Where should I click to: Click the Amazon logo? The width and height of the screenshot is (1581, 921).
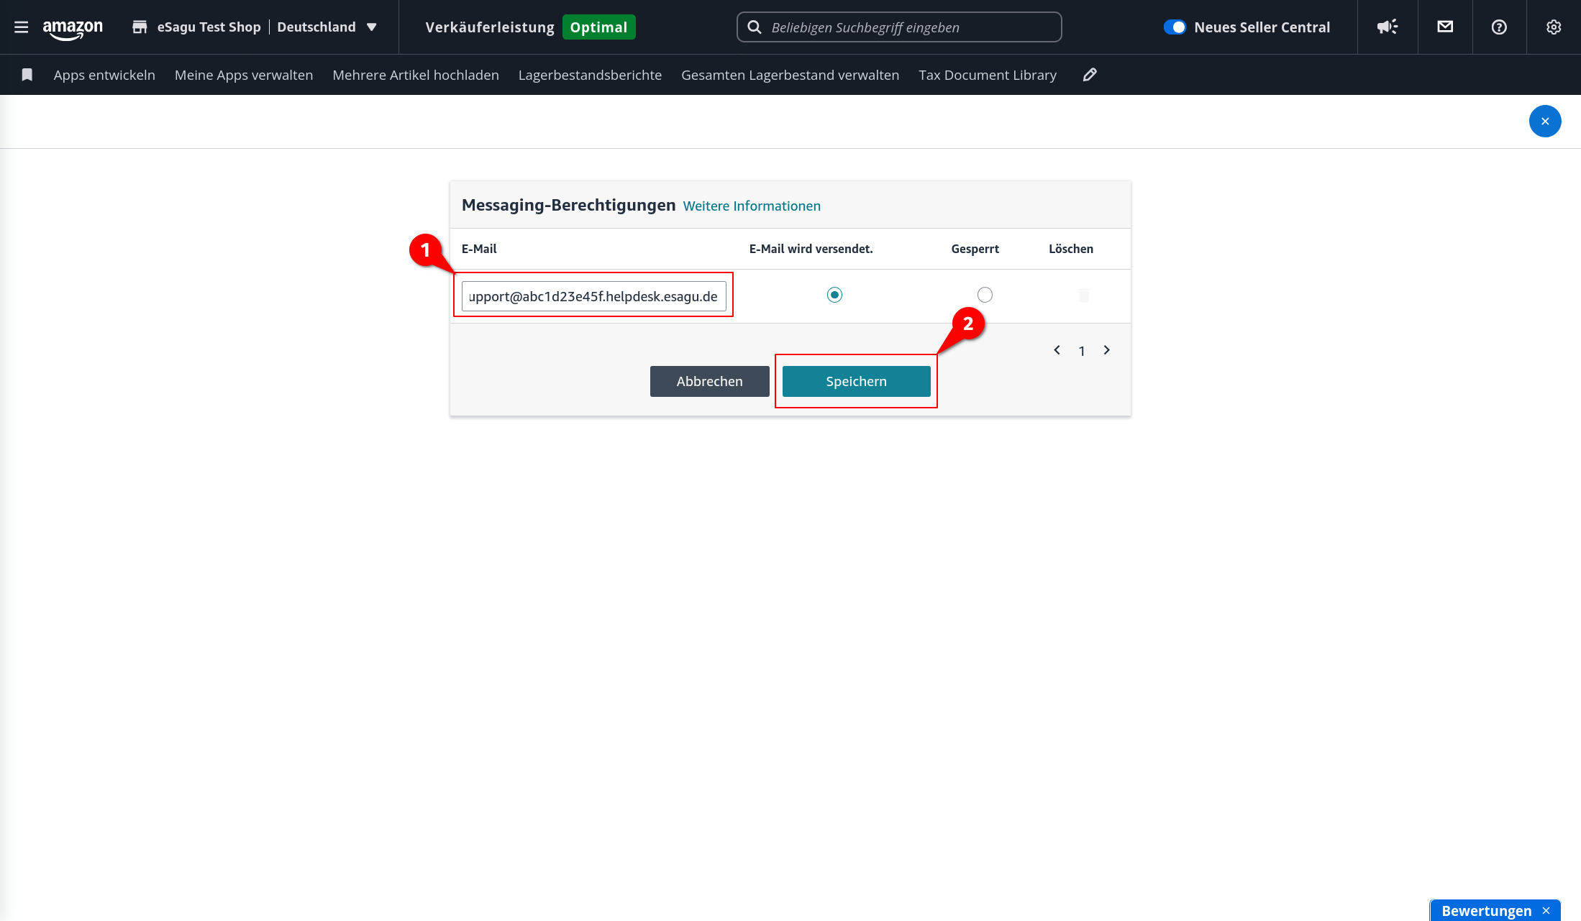click(x=73, y=29)
